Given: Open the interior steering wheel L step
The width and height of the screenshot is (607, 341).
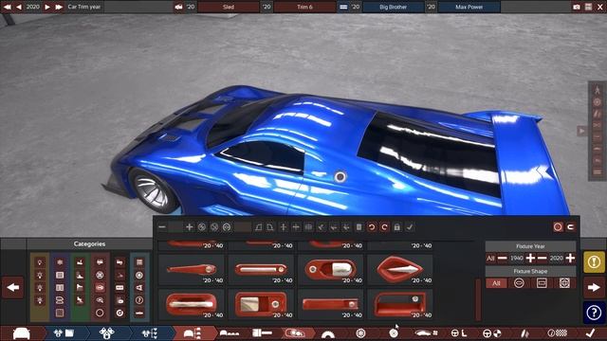Looking at the screenshot, I should pos(459,332).
